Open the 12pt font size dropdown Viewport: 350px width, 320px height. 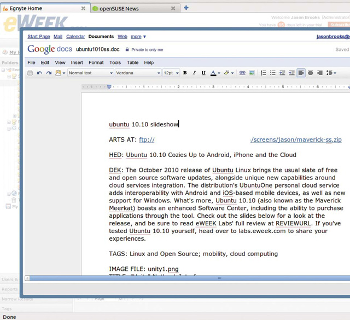(x=171, y=73)
